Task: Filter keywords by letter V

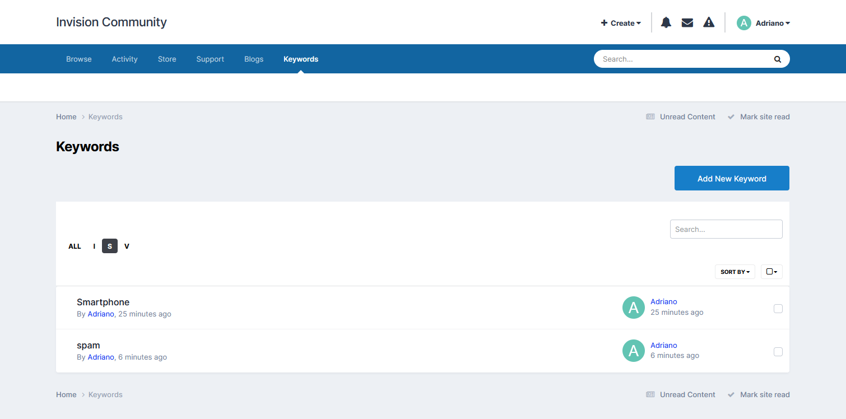Action: (x=127, y=246)
